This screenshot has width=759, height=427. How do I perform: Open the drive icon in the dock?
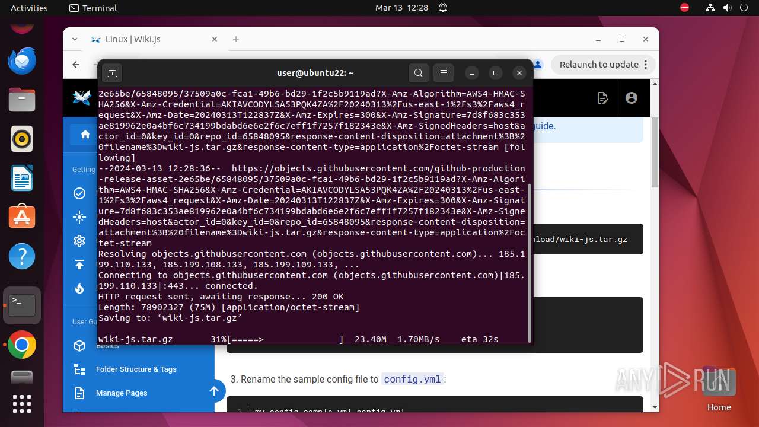click(22, 378)
